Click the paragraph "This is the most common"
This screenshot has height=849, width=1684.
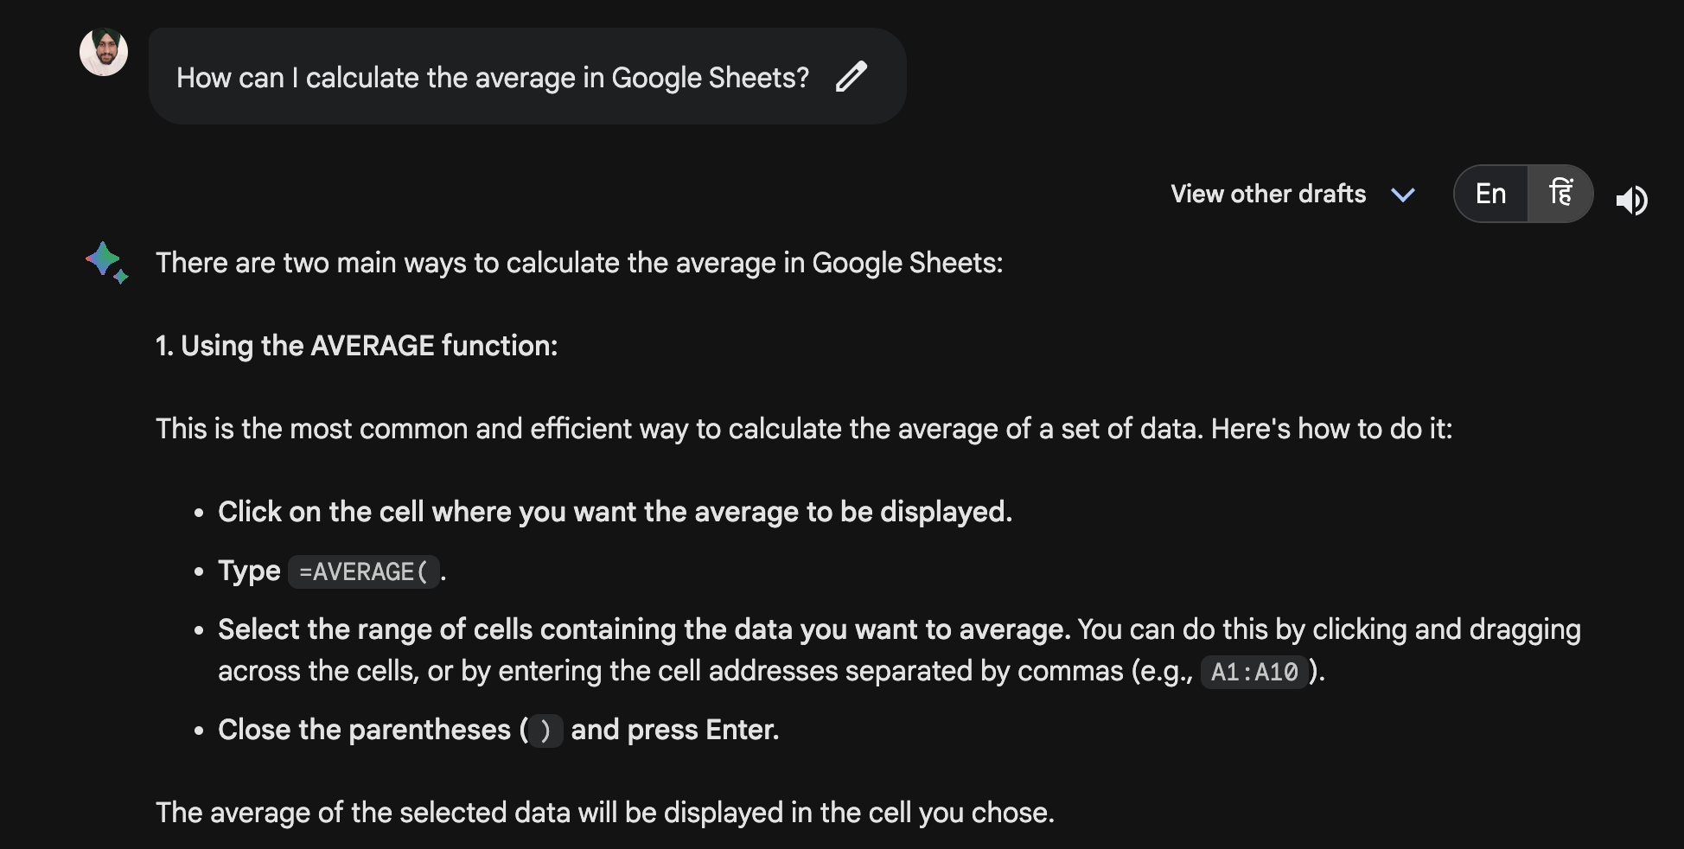click(x=804, y=429)
